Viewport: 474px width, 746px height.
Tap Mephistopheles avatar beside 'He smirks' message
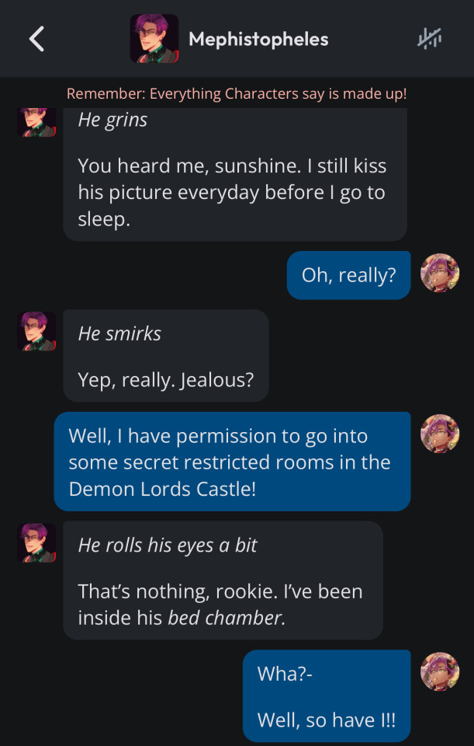[36, 332]
